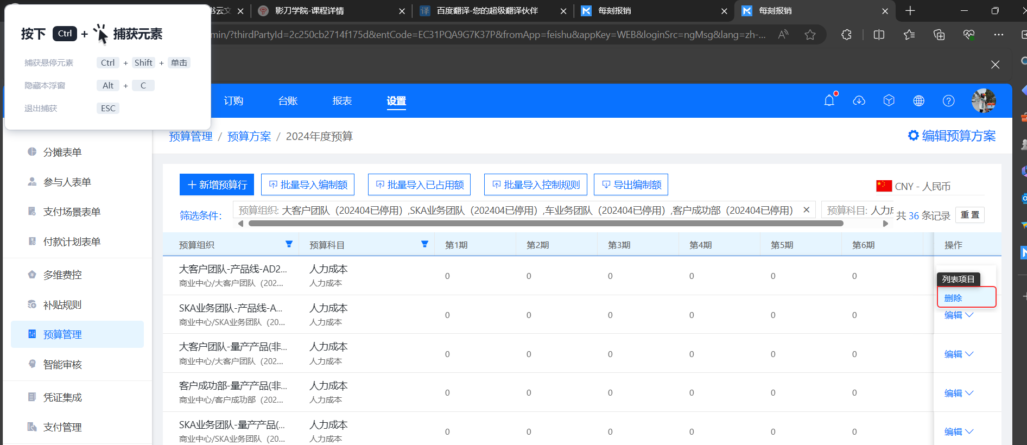Screen dimensions: 1027x445
Task: Choose 删除 from the dropdown menu
Action: [953, 298]
